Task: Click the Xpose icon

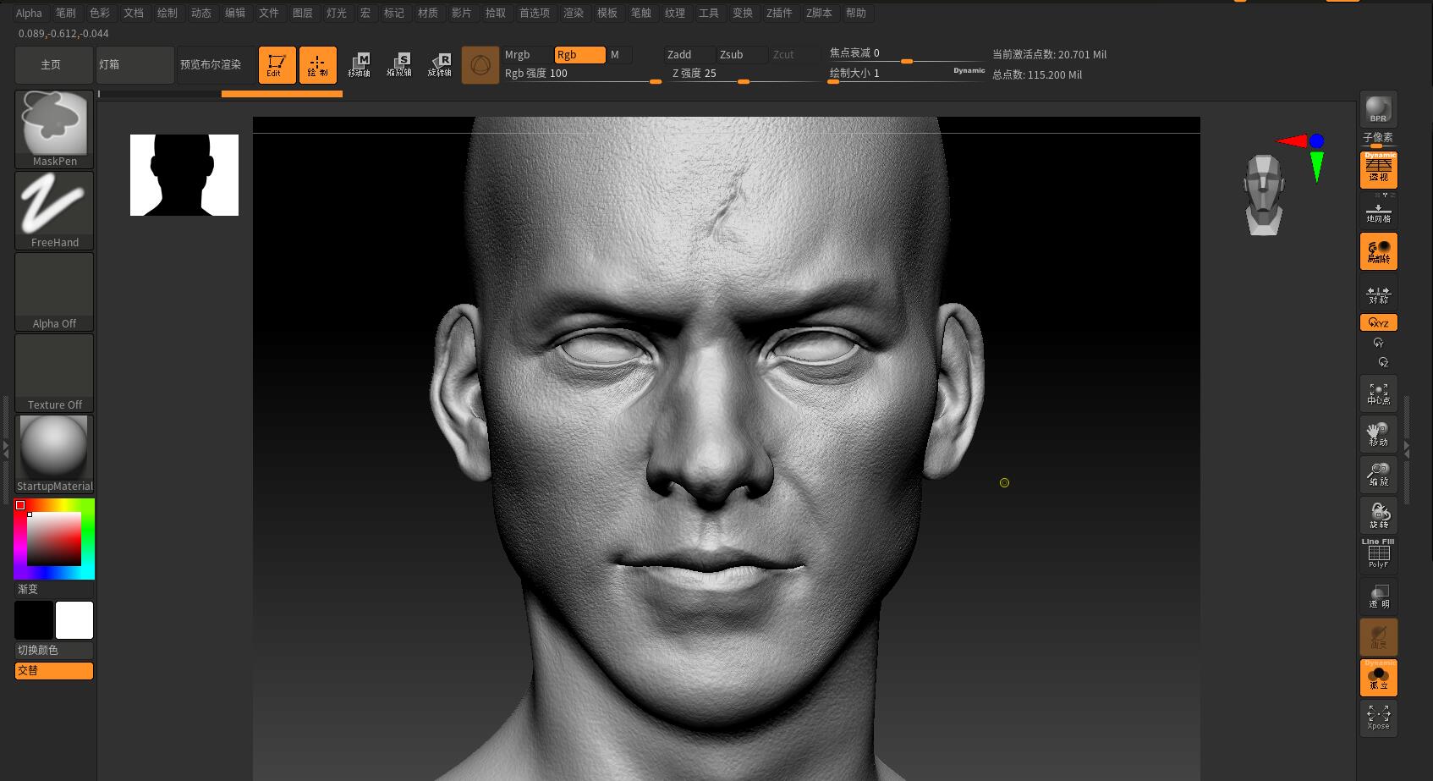Action: point(1379,718)
